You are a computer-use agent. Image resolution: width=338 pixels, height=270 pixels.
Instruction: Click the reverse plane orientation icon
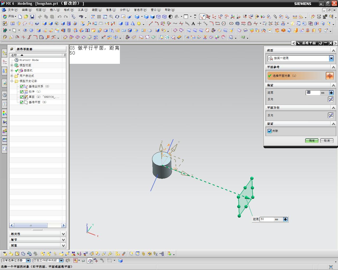[x=331, y=115]
